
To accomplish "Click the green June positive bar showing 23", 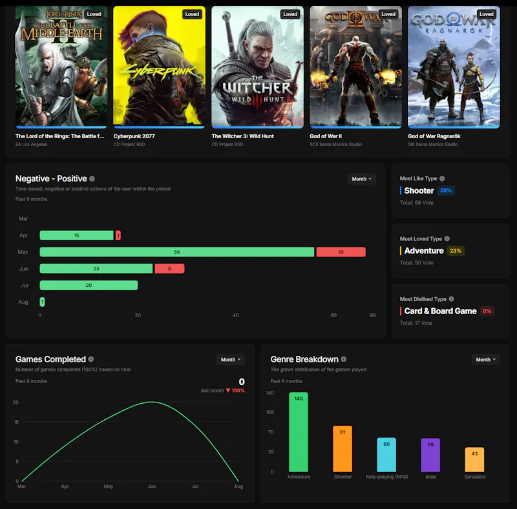I will pos(96,269).
